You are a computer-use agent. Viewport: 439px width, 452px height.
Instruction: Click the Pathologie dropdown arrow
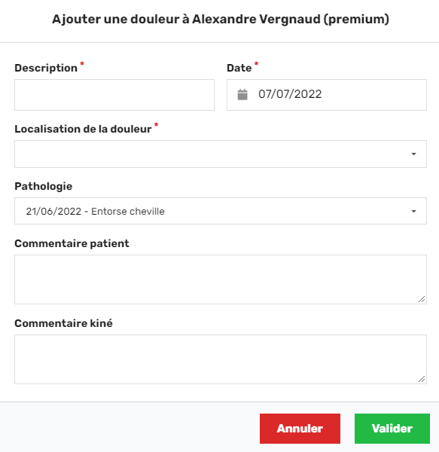pos(413,211)
